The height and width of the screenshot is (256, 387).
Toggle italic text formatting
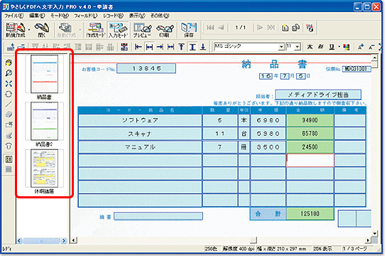(x=321, y=47)
